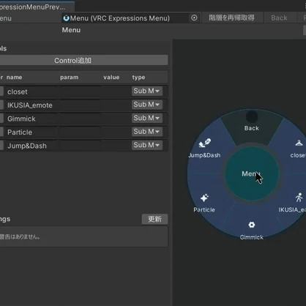
Task: Open the type dropdown for the Particle row
Action: click(146, 132)
